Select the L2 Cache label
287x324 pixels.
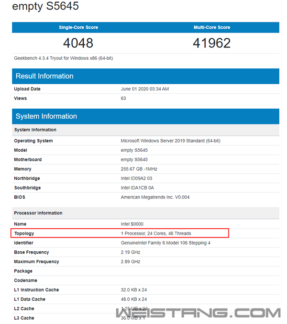pyautogui.click(x=24, y=309)
